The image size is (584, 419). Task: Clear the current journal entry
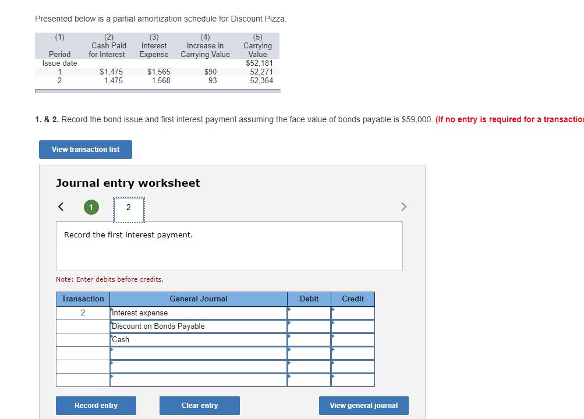199,405
